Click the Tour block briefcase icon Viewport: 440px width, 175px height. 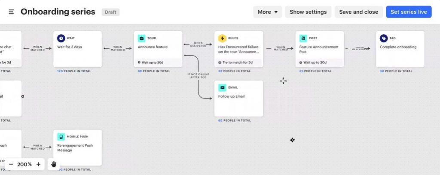tap(142, 38)
